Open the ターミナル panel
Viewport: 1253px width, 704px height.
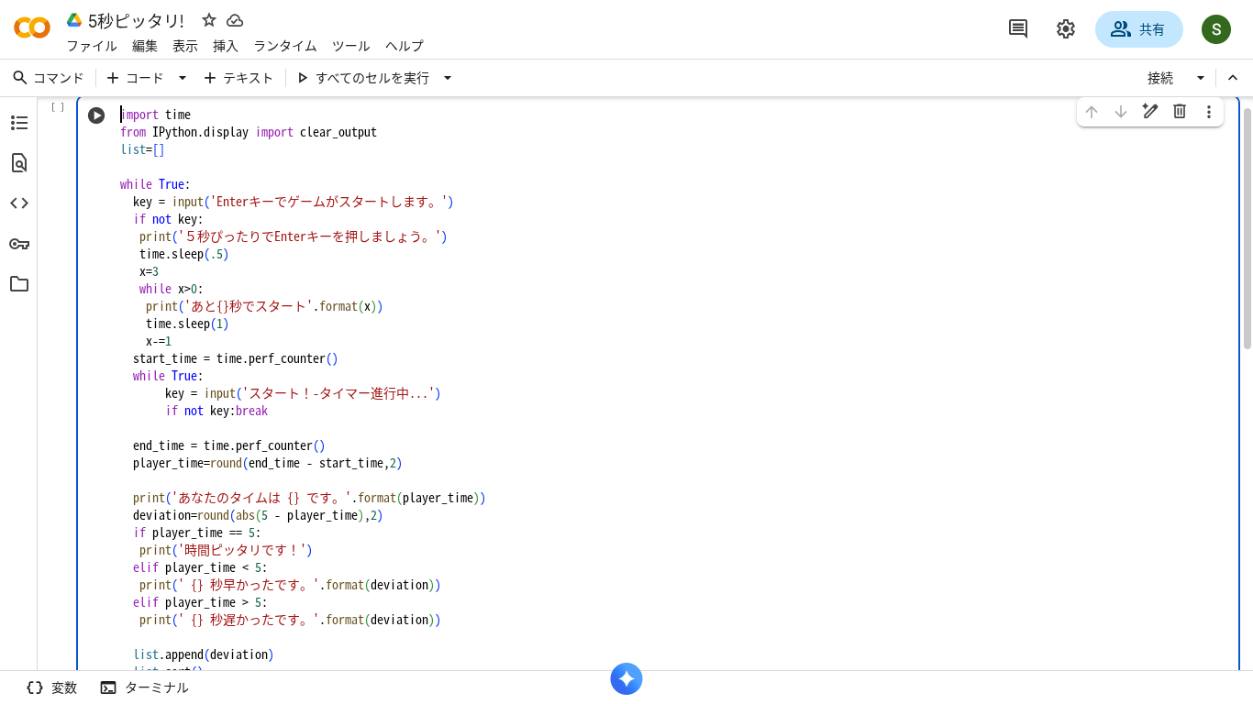point(145,687)
